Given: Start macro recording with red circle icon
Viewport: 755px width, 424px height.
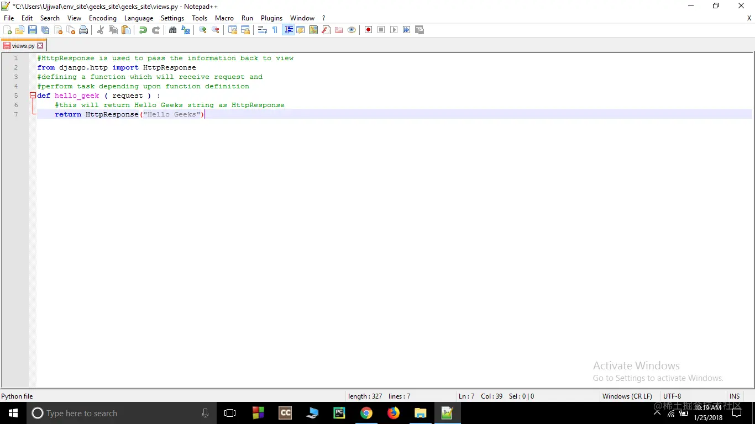Looking at the screenshot, I should [369, 30].
